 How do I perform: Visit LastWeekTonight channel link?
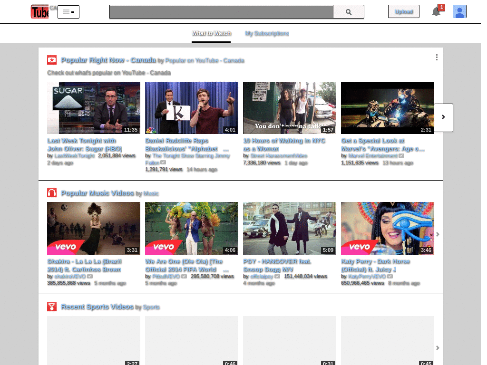(75, 156)
